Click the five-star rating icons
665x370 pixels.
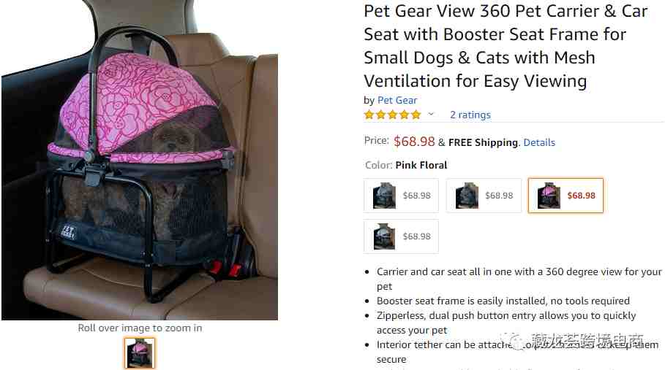tap(392, 115)
